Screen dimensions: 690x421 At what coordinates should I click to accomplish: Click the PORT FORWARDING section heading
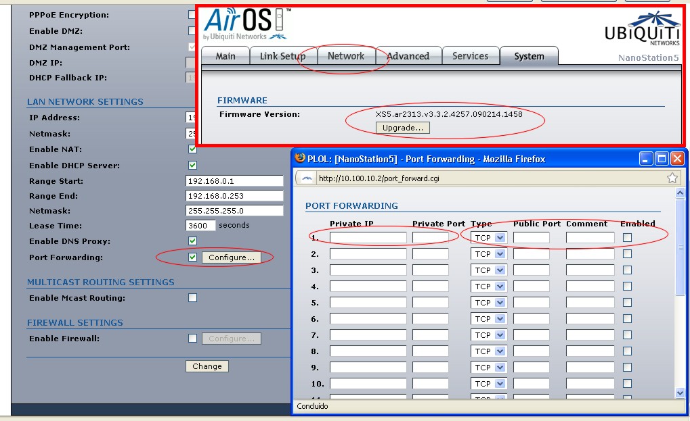[x=351, y=206]
